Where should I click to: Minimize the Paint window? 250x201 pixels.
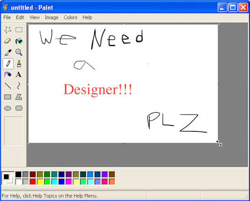click(222, 8)
